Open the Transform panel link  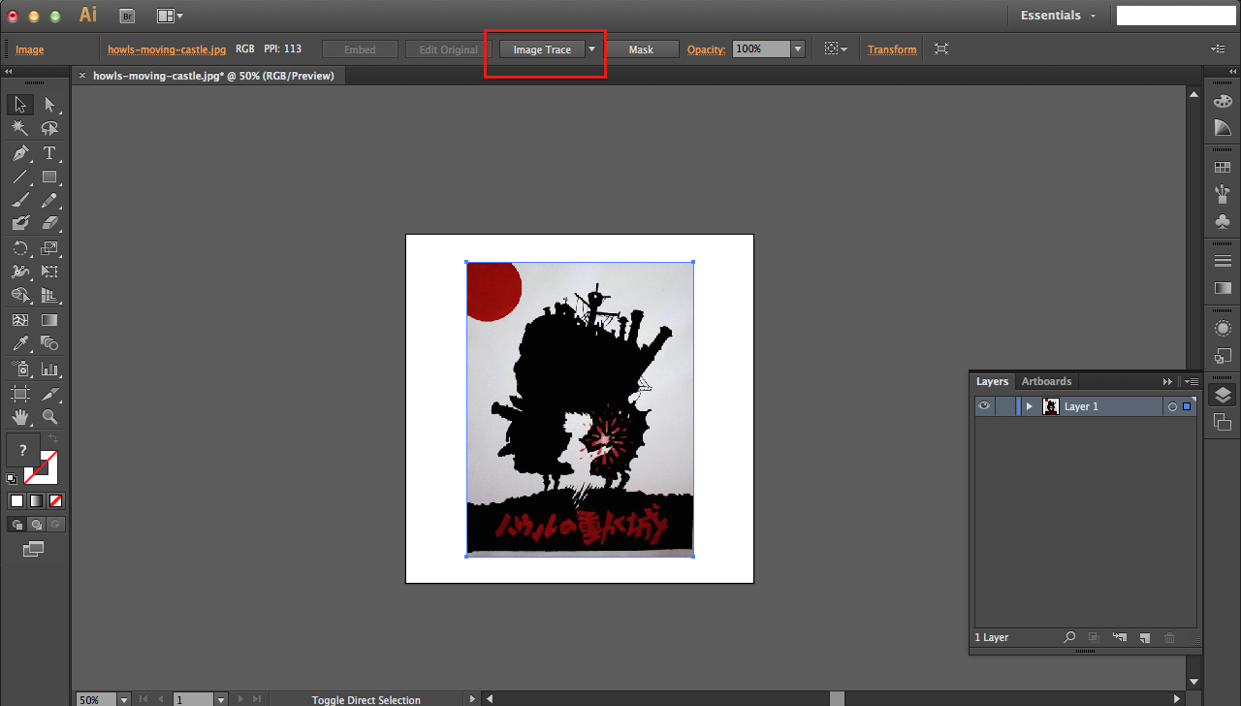click(x=892, y=49)
